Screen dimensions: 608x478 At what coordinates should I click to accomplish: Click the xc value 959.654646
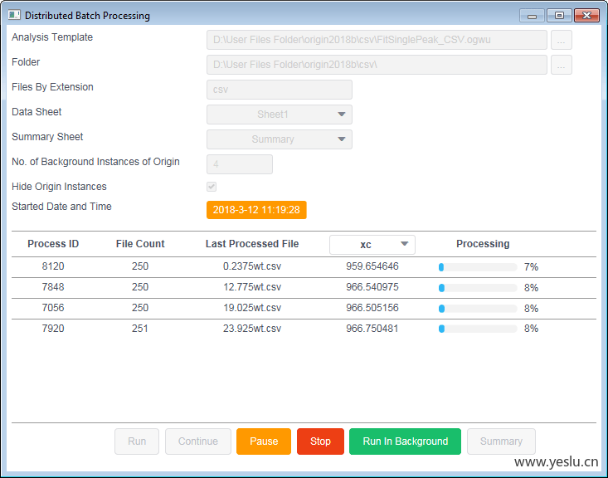point(372,266)
